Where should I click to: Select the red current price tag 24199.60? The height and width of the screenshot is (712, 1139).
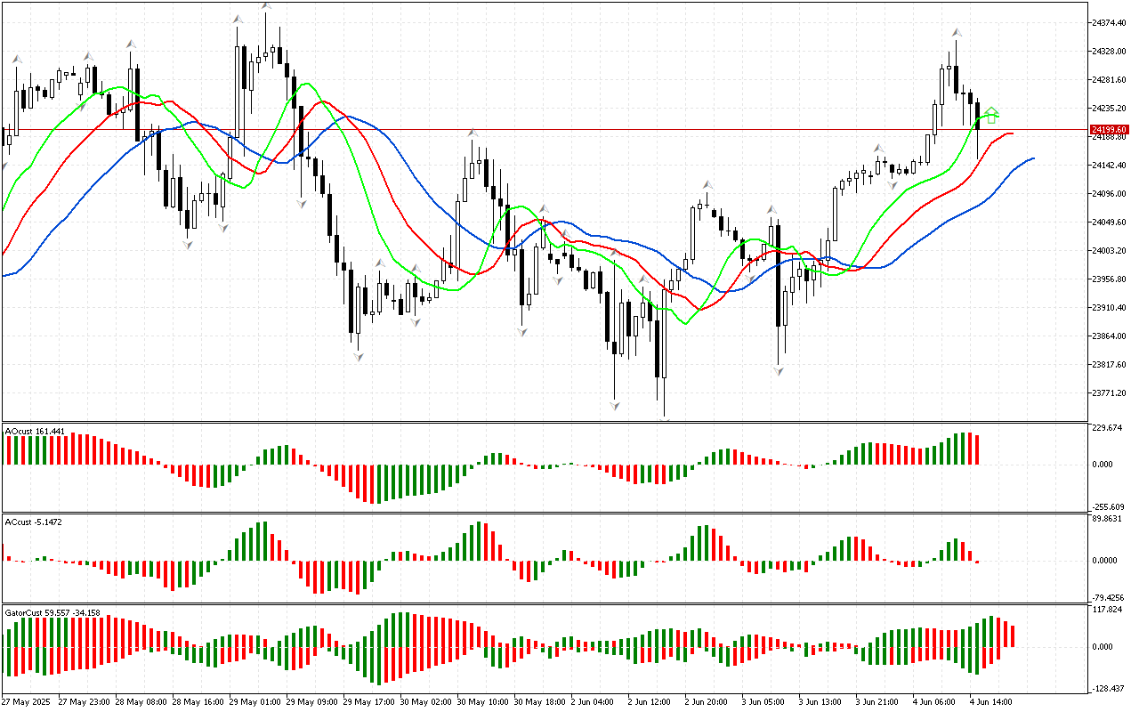1110,130
